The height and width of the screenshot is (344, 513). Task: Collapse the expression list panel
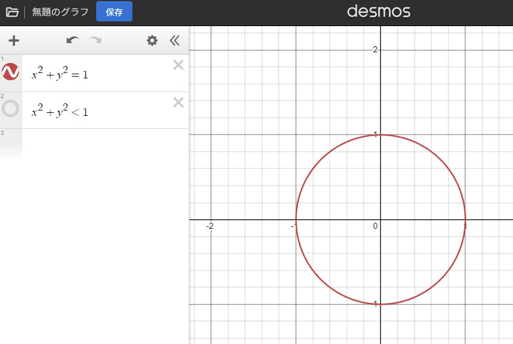coord(175,40)
